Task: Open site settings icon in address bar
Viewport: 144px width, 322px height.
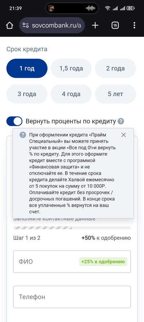Action: (x=26, y=26)
